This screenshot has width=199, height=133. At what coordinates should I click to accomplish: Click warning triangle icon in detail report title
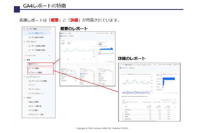[155, 65]
